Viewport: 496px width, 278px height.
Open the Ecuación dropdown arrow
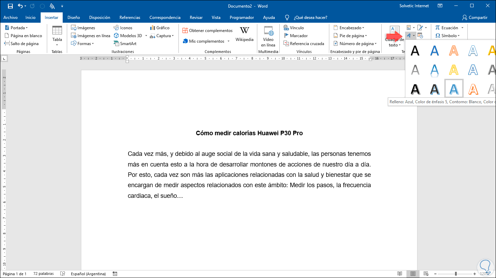pyautogui.click(x=462, y=28)
